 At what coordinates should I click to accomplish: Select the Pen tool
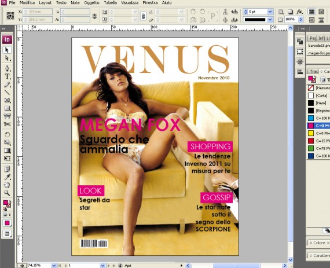coord(7,68)
